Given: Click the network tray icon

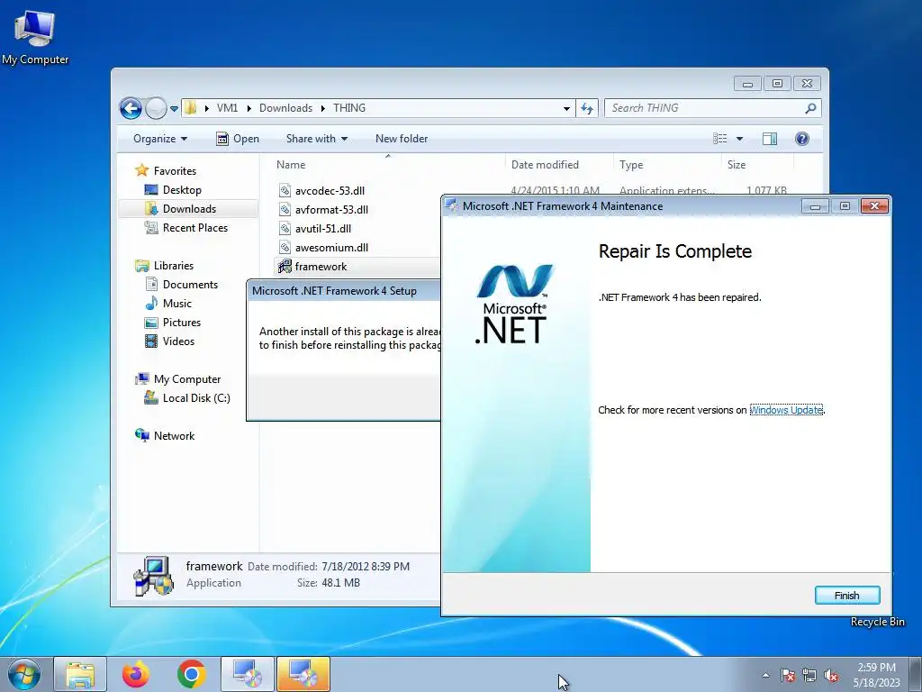Looking at the screenshot, I should [809, 675].
